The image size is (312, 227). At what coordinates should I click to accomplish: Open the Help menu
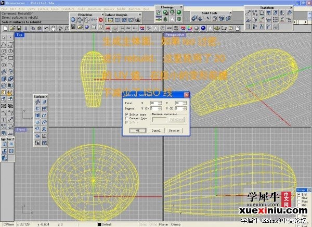[146, 9]
